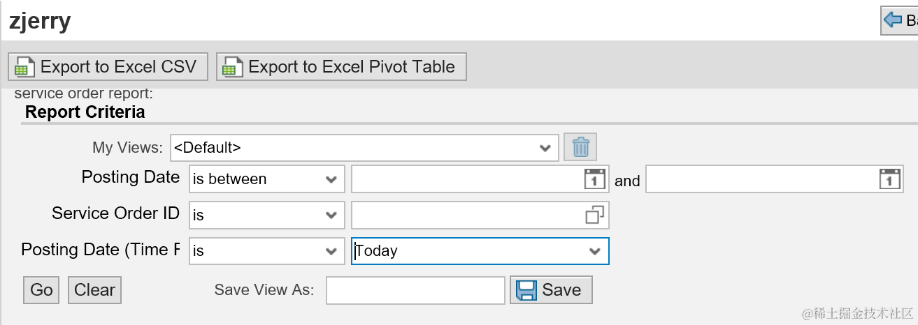Click the Excel Pivot Table spreadsheet icon

[229, 67]
